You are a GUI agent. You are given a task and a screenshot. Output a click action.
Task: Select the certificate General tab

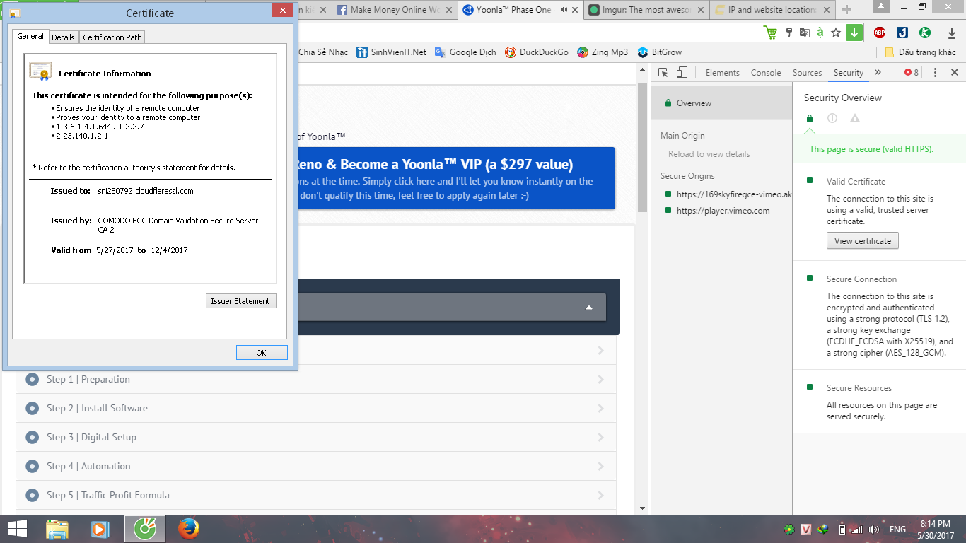(x=30, y=36)
